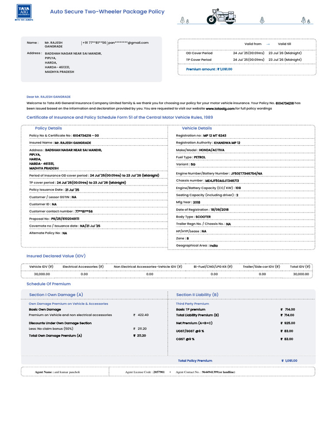Click the Bi-Fuel/CNG/LPG Kit (₹) column header
Screen dimensions: 336x448
pos(213,266)
